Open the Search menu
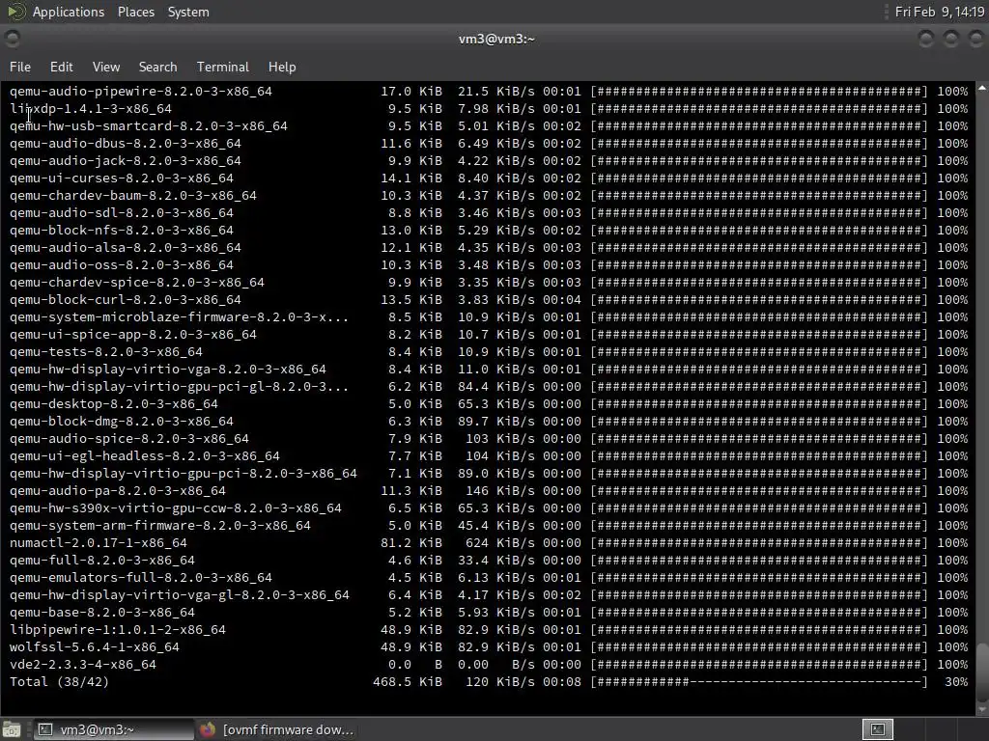This screenshot has width=989, height=741. click(157, 67)
